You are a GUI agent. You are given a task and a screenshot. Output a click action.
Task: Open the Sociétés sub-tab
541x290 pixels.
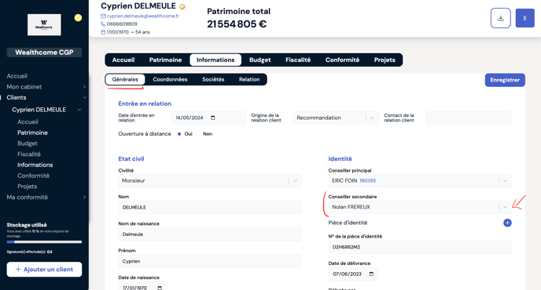[213, 79]
